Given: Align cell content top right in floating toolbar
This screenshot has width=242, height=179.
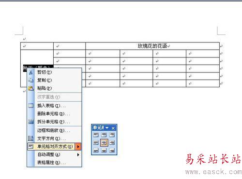Looking at the screenshot, I should point(112,135).
